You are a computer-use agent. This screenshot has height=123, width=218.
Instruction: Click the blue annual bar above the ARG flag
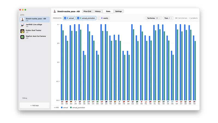(x=172, y=75)
